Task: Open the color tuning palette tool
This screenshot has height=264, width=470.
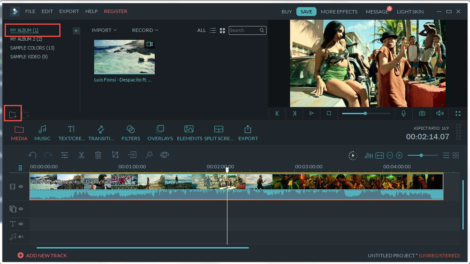Action: [x=164, y=155]
